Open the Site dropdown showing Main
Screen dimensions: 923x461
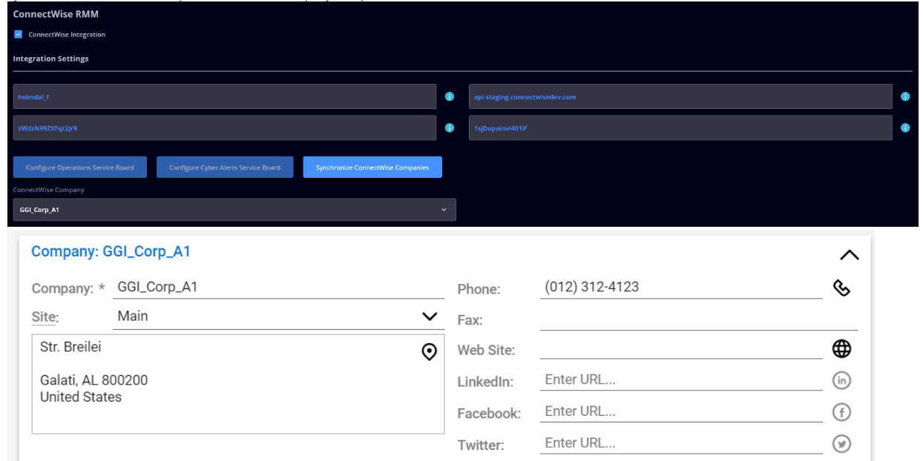pos(278,316)
